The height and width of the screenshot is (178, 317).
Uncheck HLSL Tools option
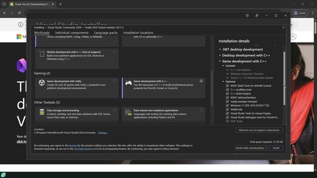click(x=227, y=121)
